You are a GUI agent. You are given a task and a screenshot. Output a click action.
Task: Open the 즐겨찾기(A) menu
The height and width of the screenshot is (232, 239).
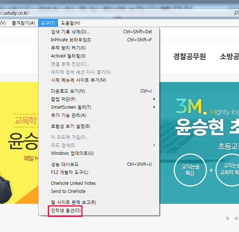tap(23, 23)
